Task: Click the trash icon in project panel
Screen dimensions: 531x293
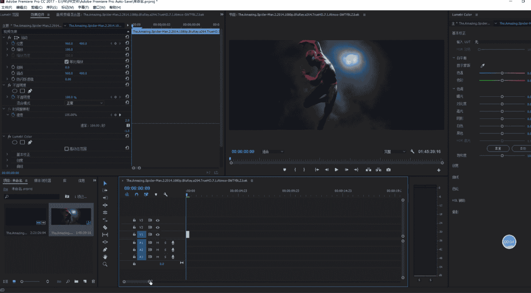Action: (93, 281)
